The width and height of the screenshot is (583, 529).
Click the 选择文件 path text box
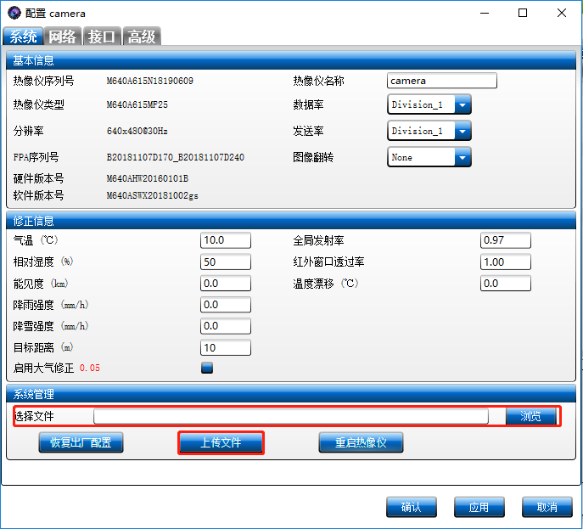point(291,416)
